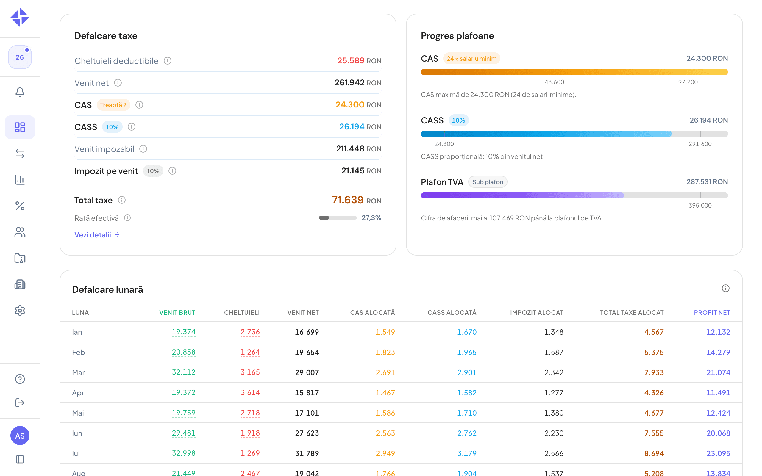Image resolution: width=762 pixels, height=476 pixels.
Task: Open the documents folder icon
Action: coord(20,258)
